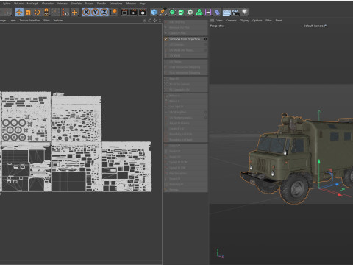Add a Light object
353x265 pixels.
click(245, 12)
